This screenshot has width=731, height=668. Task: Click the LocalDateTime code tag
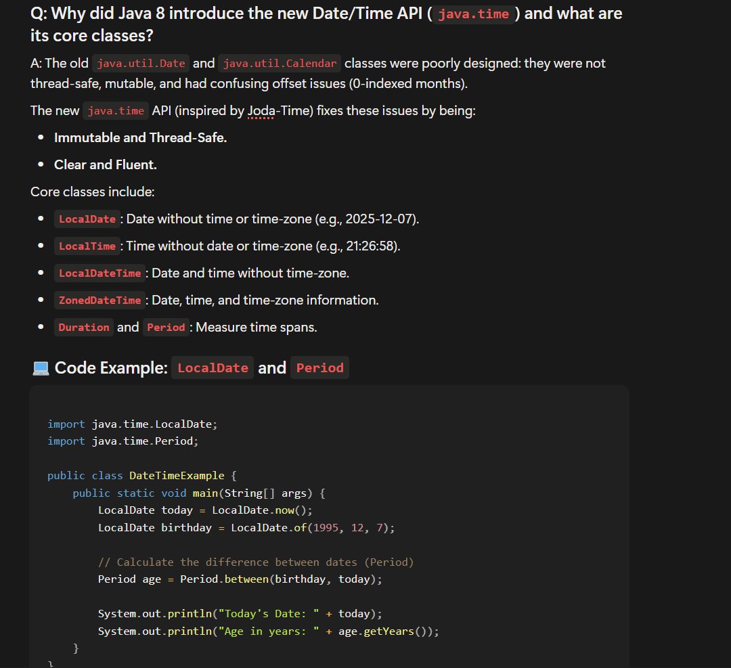coord(99,273)
